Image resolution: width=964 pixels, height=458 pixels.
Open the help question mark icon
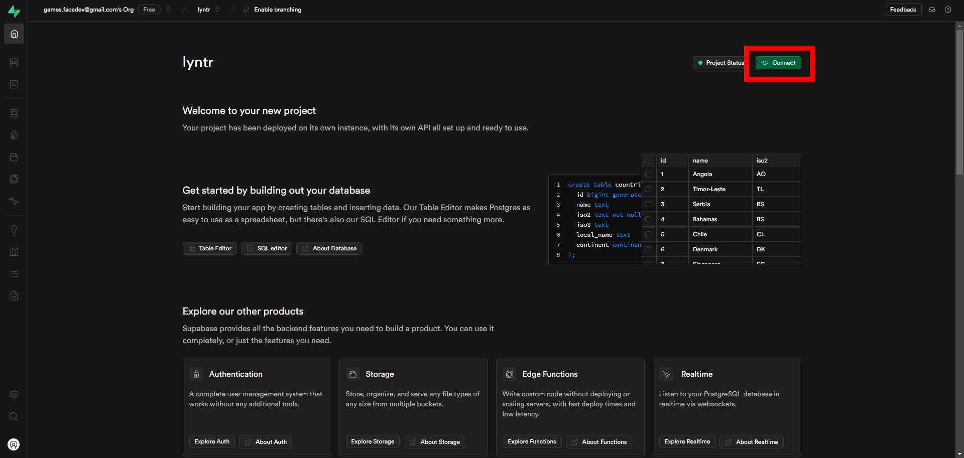tap(948, 10)
